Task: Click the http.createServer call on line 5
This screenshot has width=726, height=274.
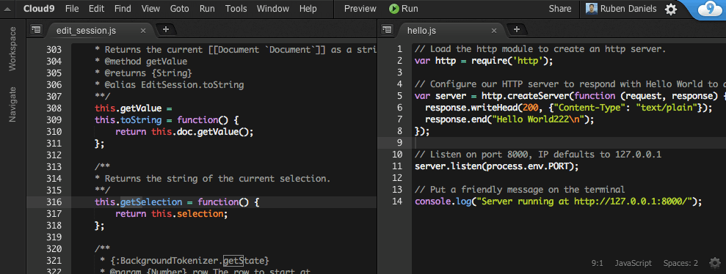Action: [x=526, y=96]
